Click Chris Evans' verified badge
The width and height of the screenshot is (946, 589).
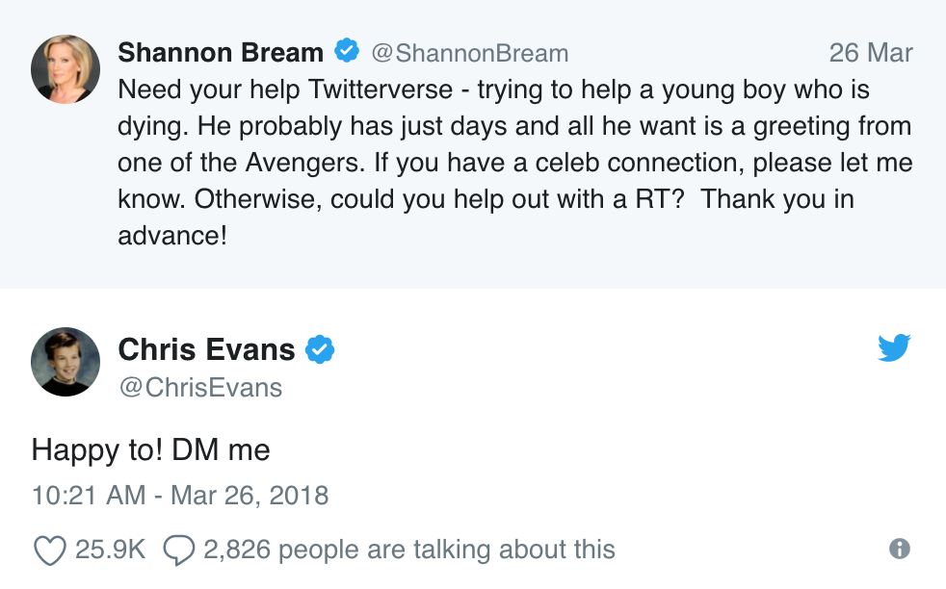click(320, 349)
